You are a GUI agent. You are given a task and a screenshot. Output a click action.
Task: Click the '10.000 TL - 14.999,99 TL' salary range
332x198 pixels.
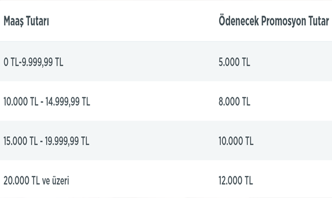[x=47, y=101]
